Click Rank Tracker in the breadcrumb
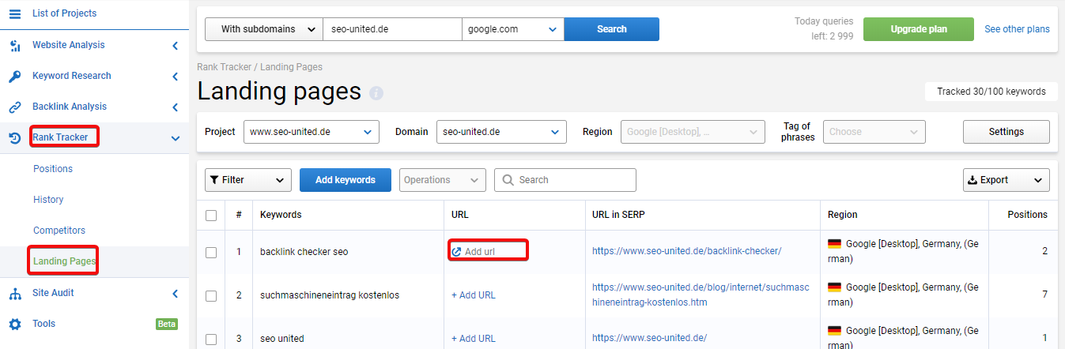Viewport: 1065px width, 349px height. tap(225, 67)
